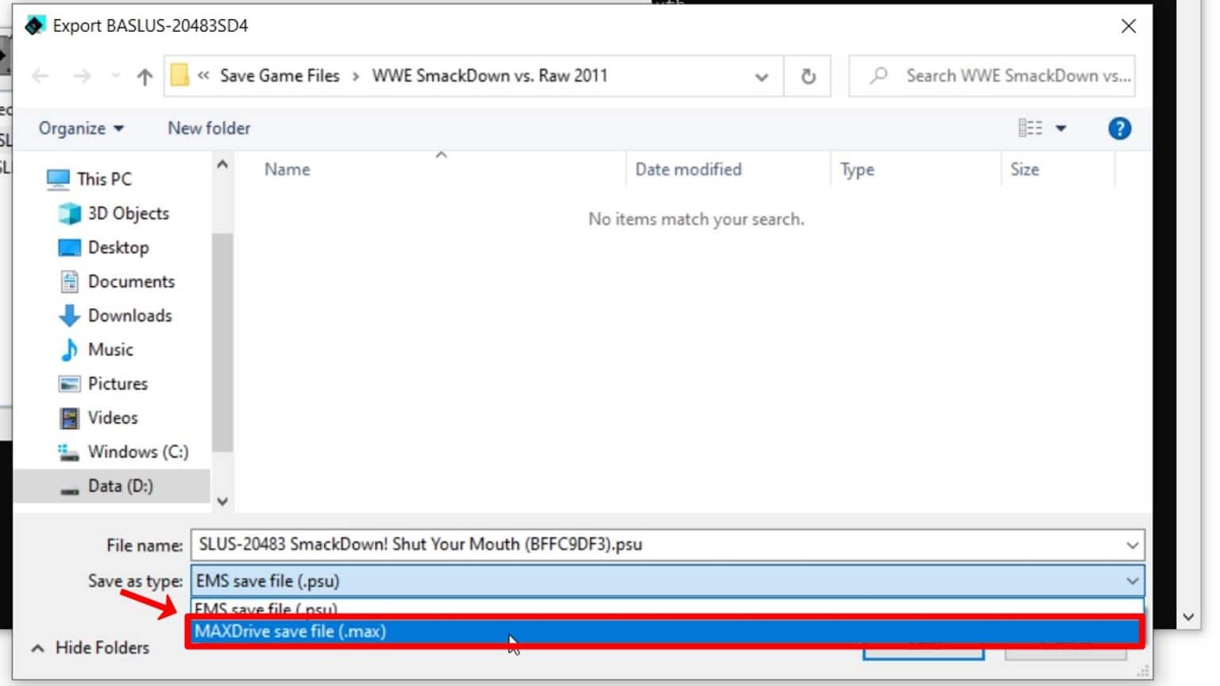Open the Music folder in sidebar
Screen dimensions: 1220x686
pyautogui.click(x=110, y=349)
